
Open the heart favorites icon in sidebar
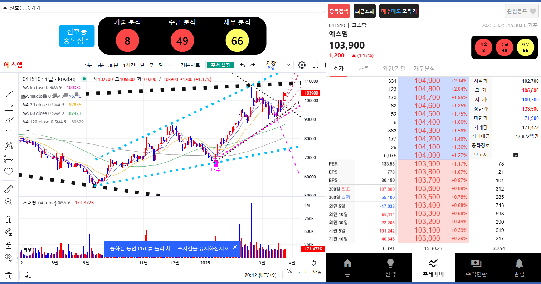pos(9,172)
